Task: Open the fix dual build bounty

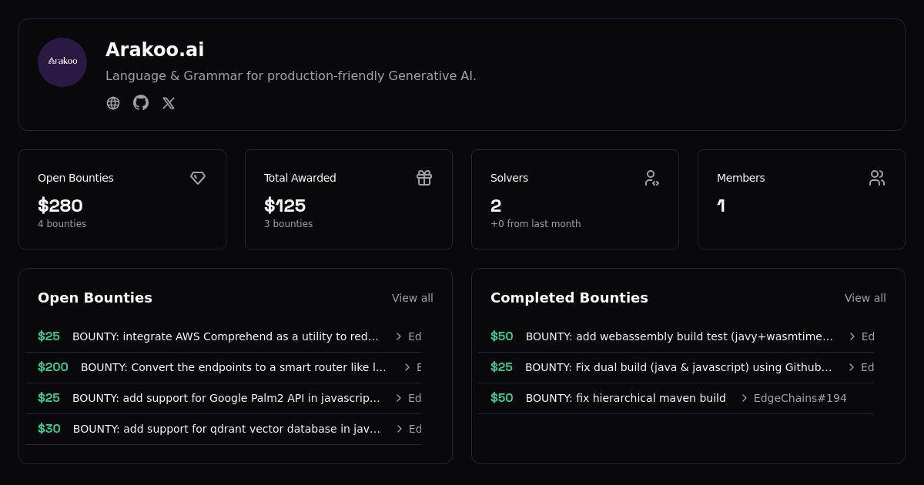Action: click(x=678, y=367)
